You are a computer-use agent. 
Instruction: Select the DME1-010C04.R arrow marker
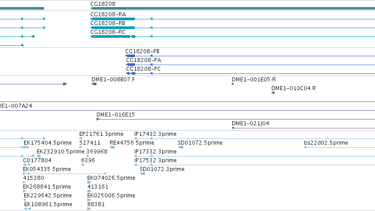[273, 93]
